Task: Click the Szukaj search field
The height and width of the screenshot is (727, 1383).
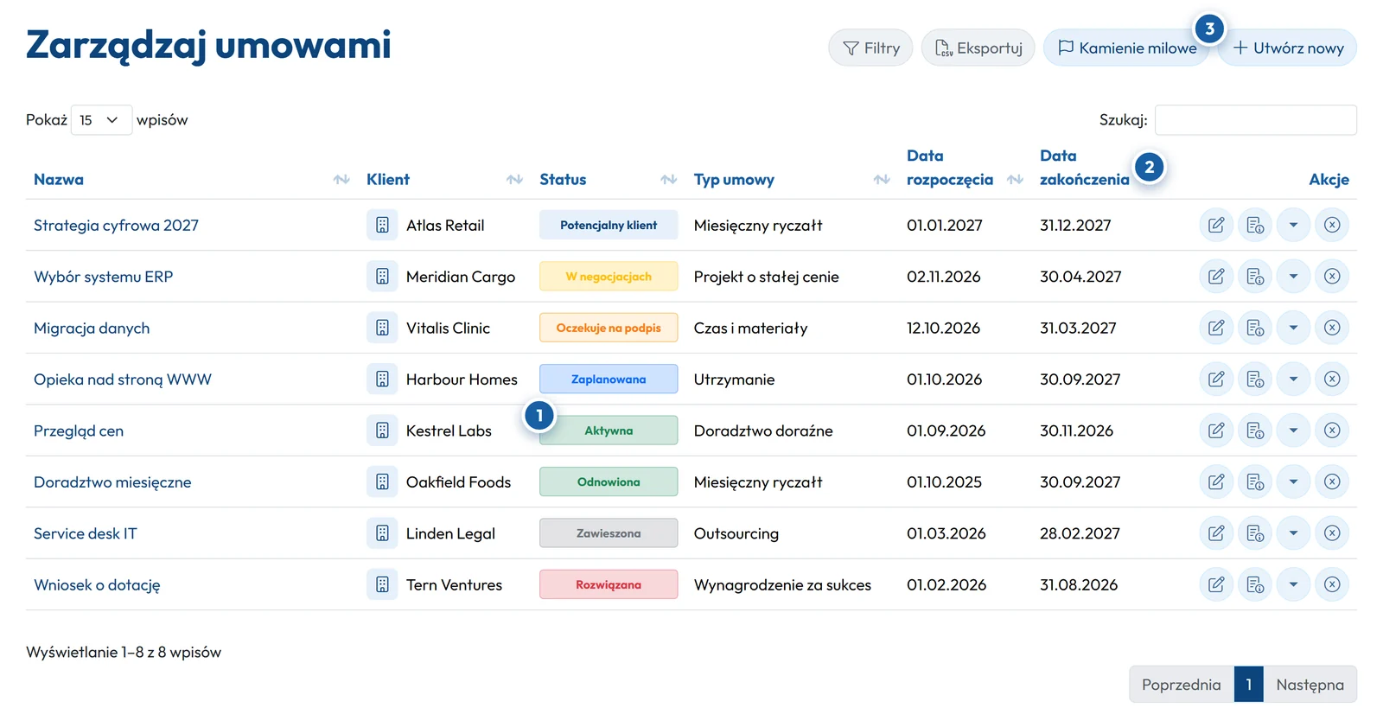Action: [x=1255, y=120]
